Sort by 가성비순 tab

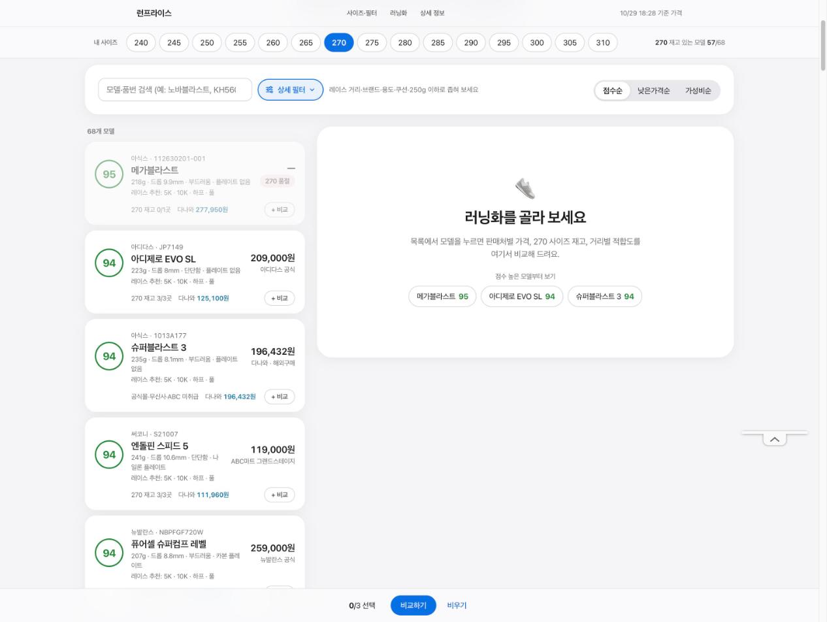point(698,91)
